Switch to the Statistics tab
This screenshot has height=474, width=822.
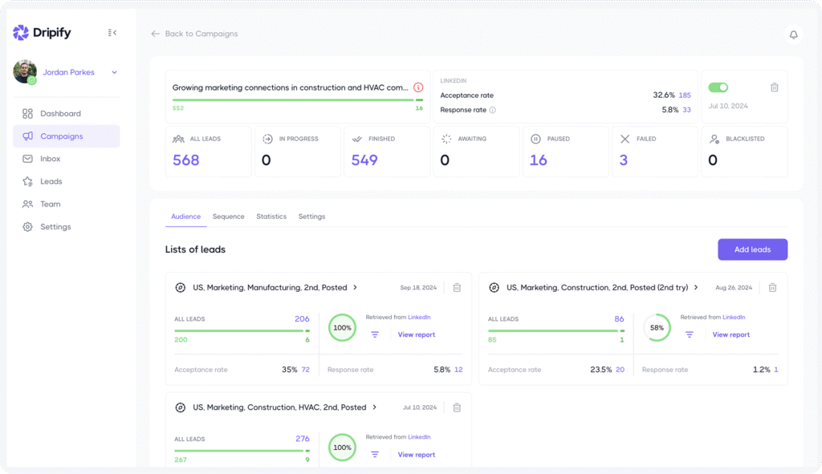271,217
